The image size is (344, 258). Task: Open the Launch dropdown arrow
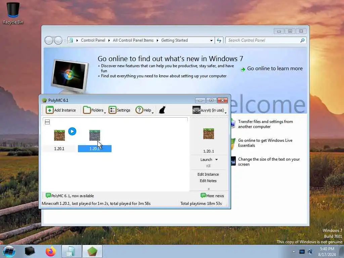click(217, 160)
